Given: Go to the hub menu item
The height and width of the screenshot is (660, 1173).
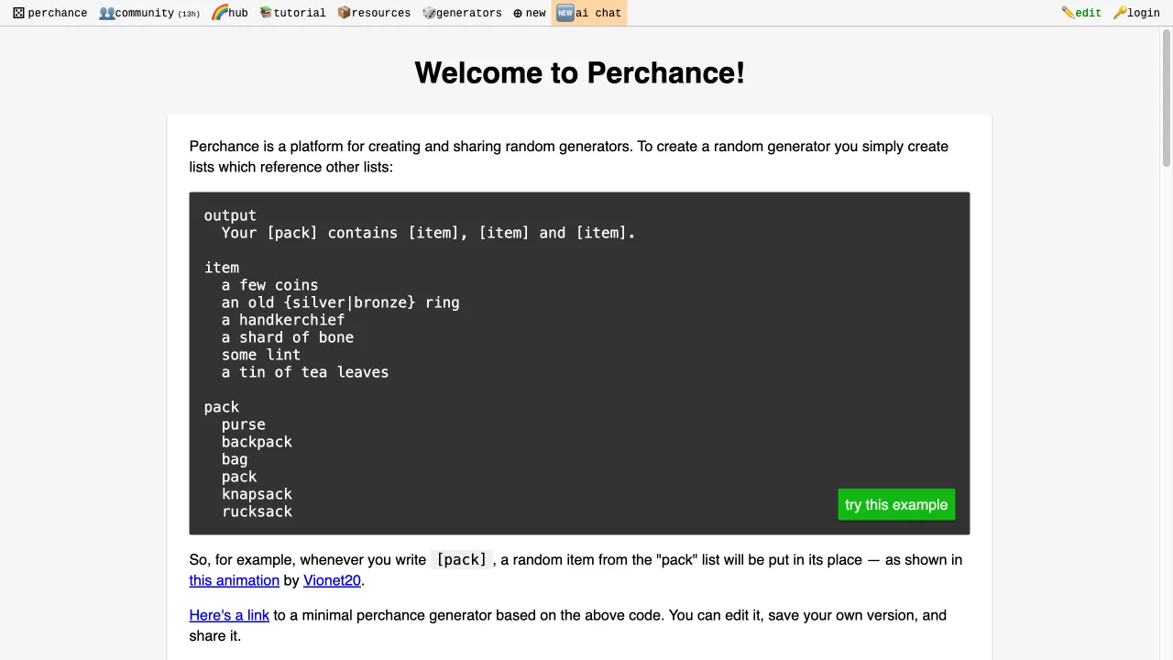Looking at the screenshot, I should click(230, 13).
